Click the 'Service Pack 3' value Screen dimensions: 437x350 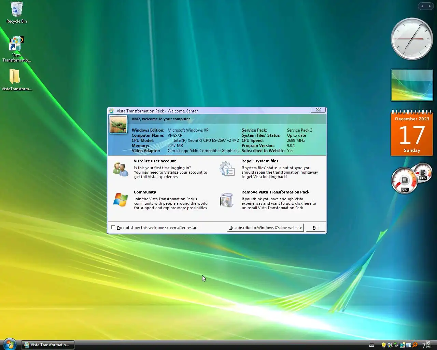coord(299,130)
